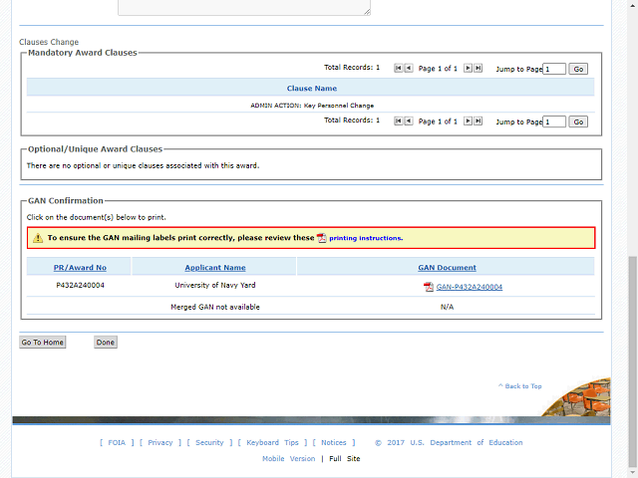Switch to Mobile Version of site
The height and width of the screenshot is (478, 638).
pyautogui.click(x=288, y=459)
